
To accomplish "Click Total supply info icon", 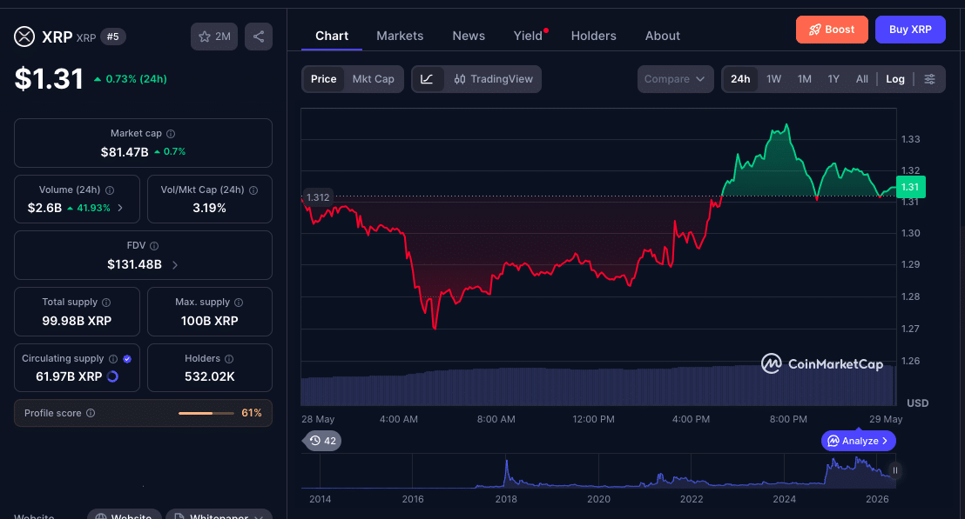I will 106,303.
